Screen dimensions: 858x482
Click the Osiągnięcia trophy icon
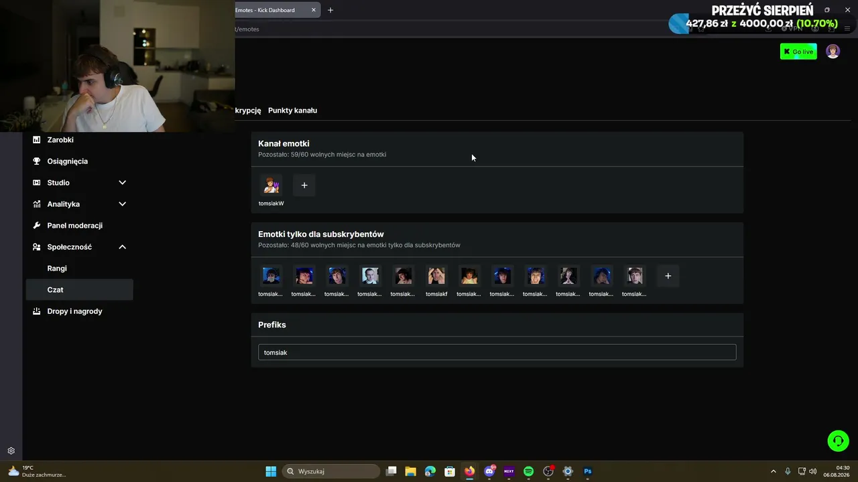[x=36, y=161]
